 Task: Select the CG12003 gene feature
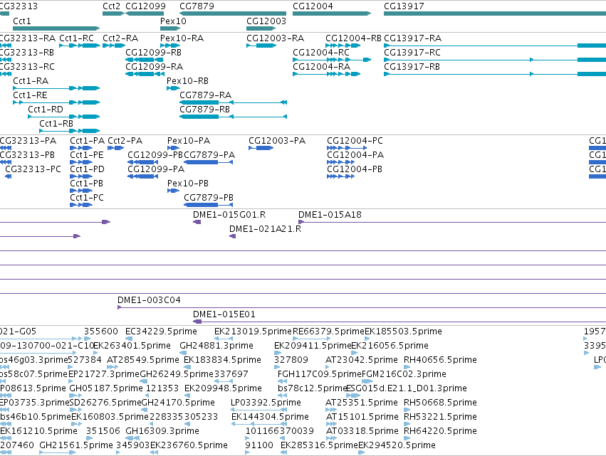point(261,28)
